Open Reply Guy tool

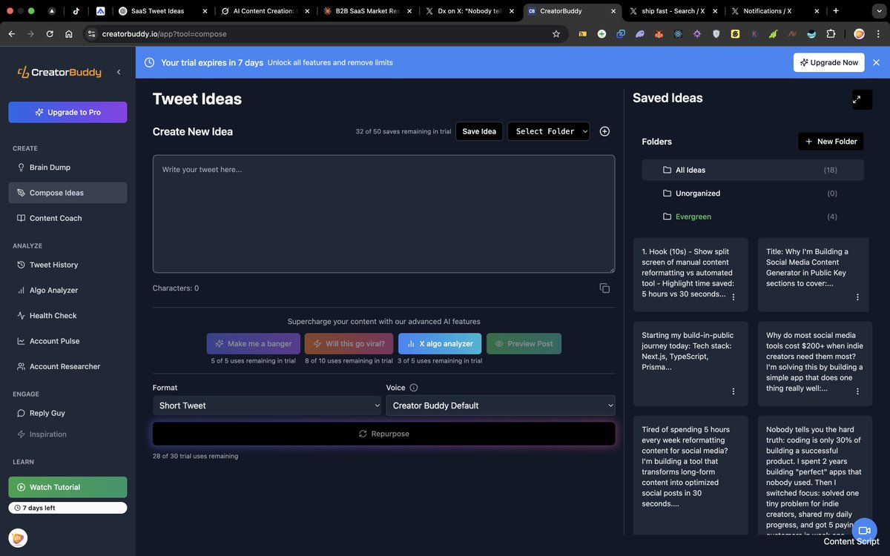tap(67, 413)
